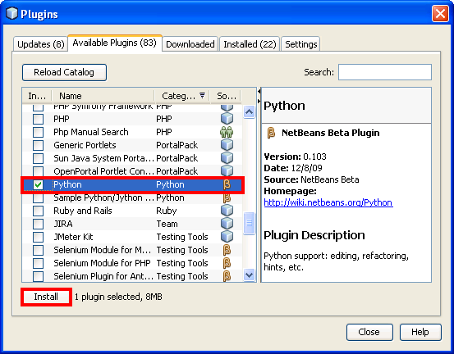Viewport: 454px width, 354px height.
Task: Click the beta source icon in Python row
Action: point(227,184)
